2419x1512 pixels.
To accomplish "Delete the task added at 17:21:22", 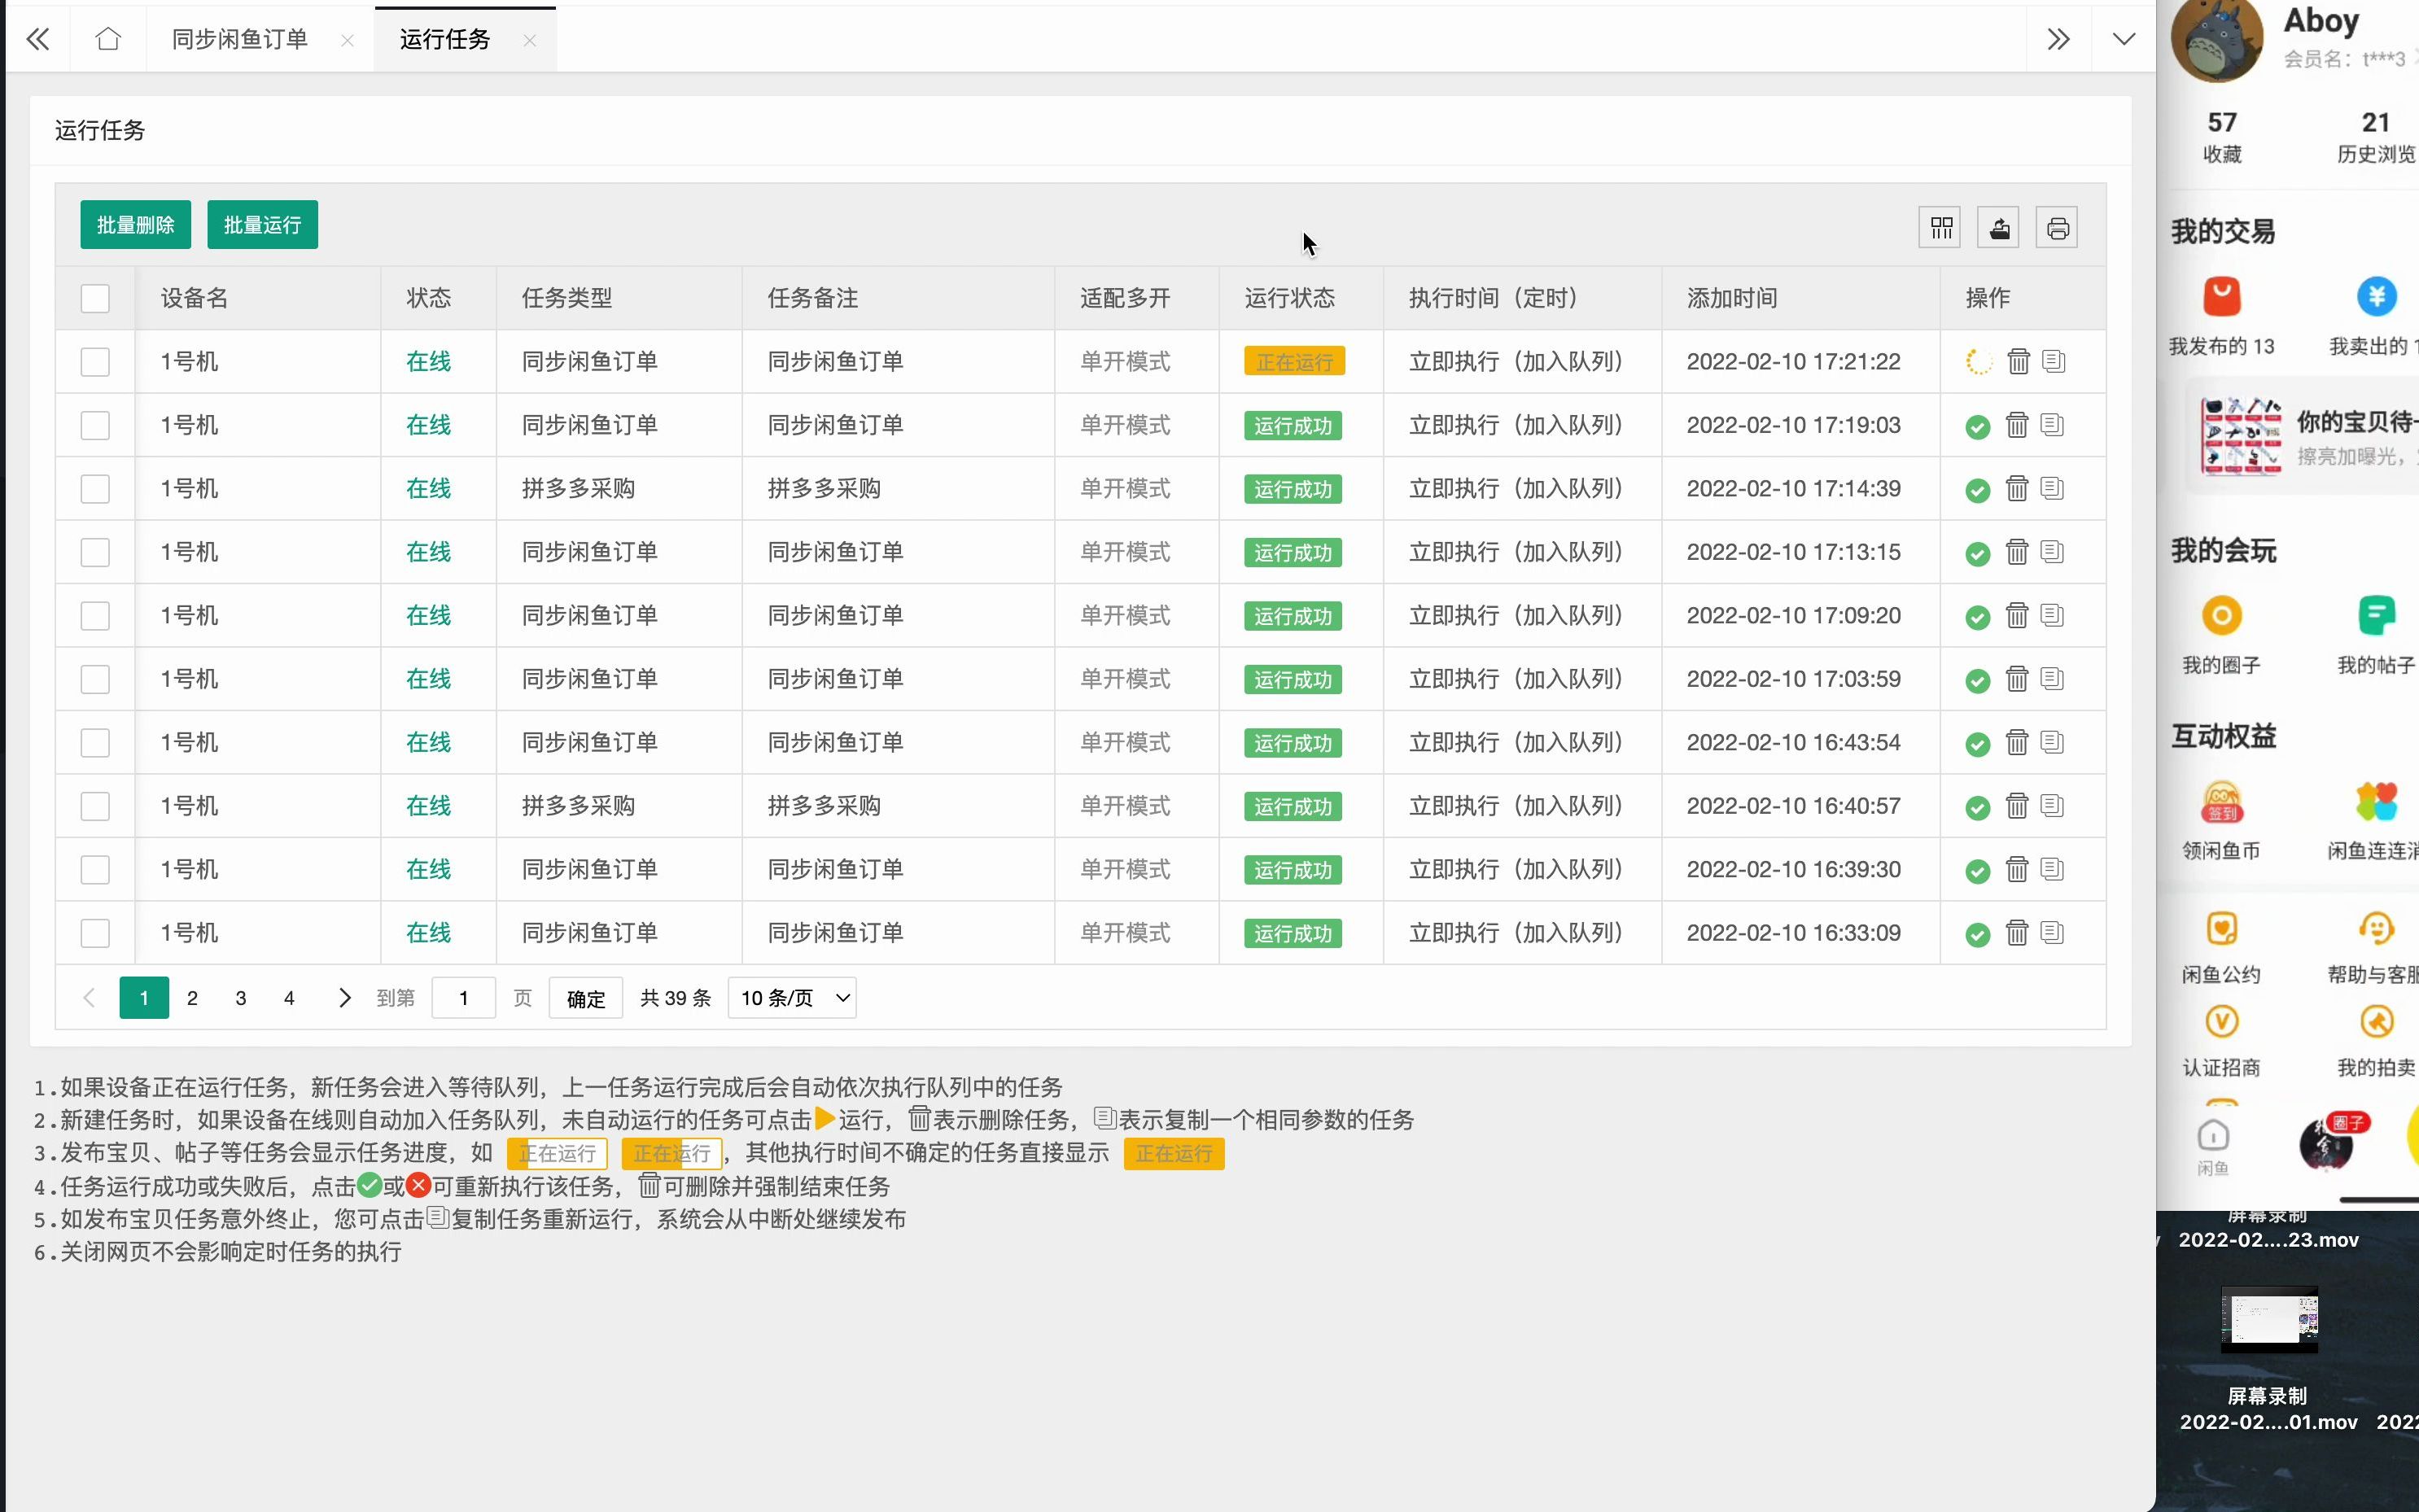I will tap(2018, 361).
